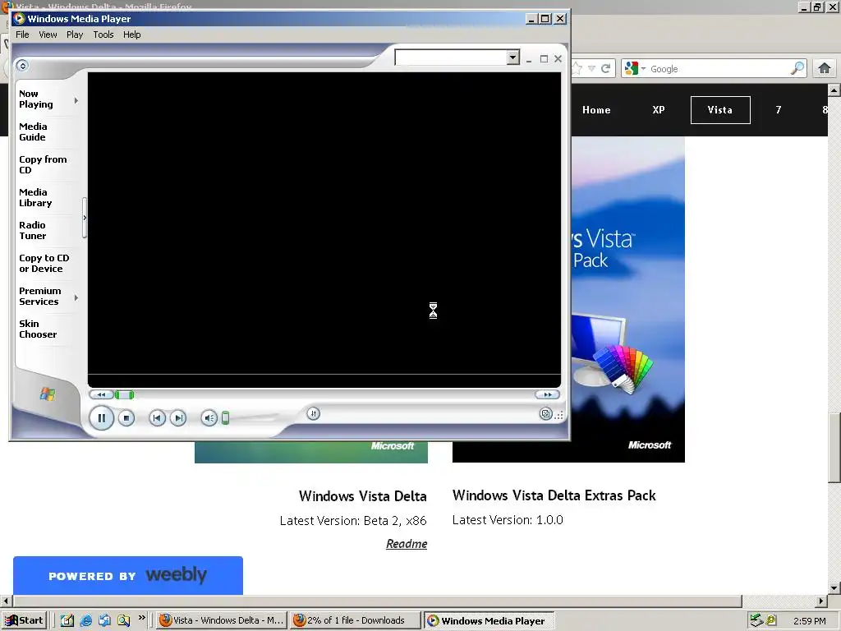Open the Tools menu
This screenshot has width=841, height=631.
103,35
